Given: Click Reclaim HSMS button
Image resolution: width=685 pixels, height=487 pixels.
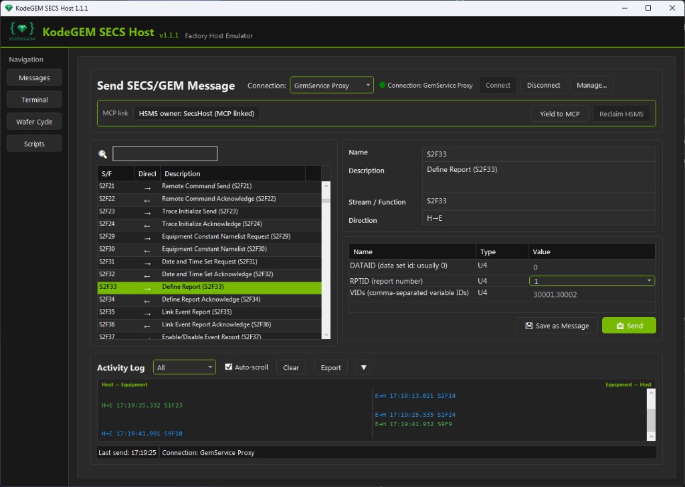Looking at the screenshot, I should [x=621, y=114].
